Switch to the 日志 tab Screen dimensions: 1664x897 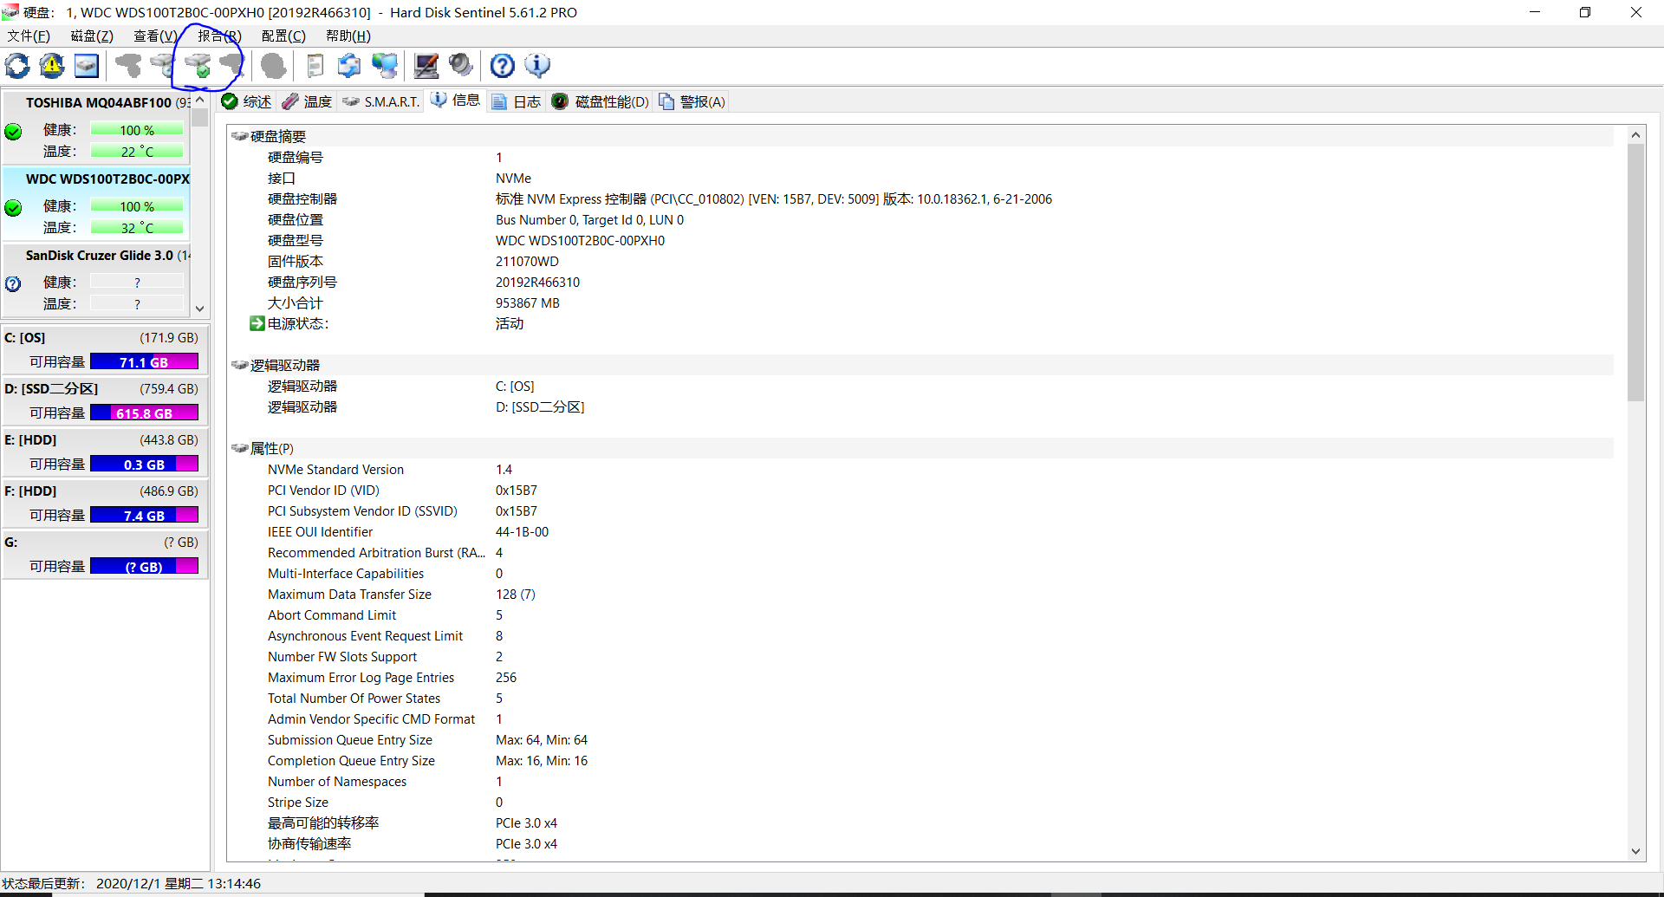pos(517,101)
